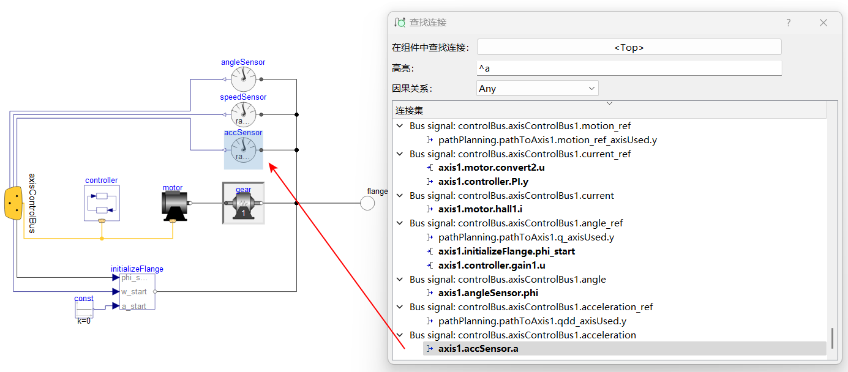Collapse the current_ref bus signal node
This screenshot has height=372, width=848.
point(400,154)
